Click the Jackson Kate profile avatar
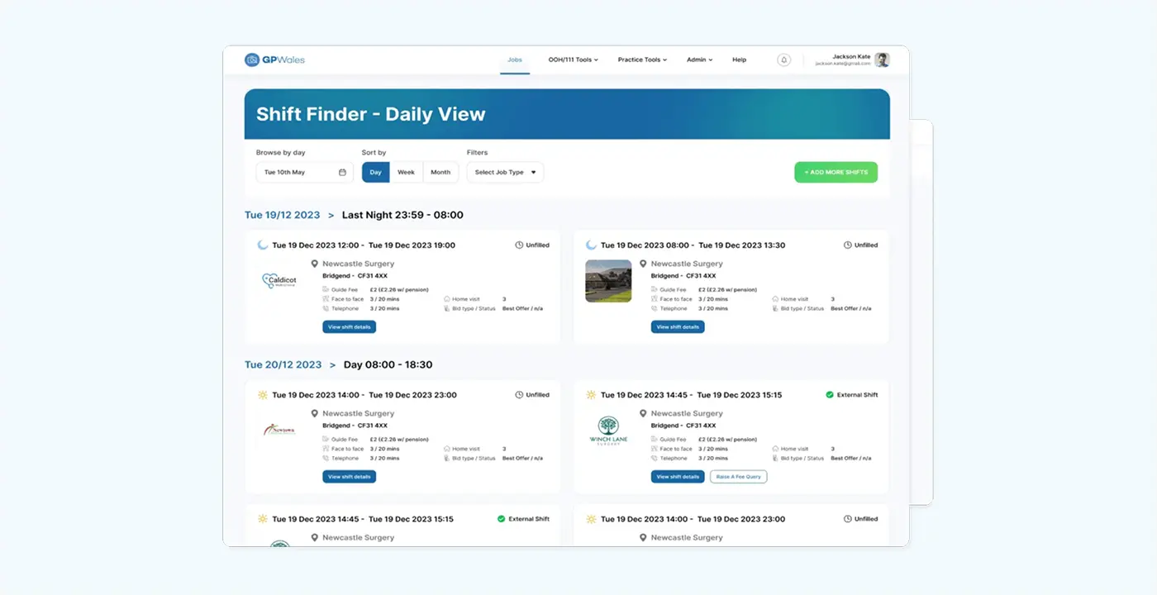The width and height of the screenshot is (1157, 595). 883,59
